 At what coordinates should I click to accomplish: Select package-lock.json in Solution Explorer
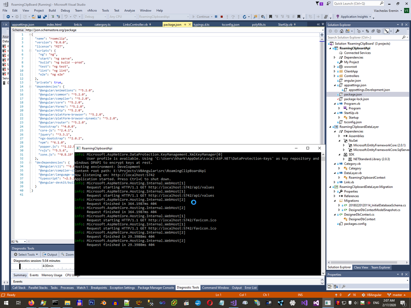click(356, 99)
